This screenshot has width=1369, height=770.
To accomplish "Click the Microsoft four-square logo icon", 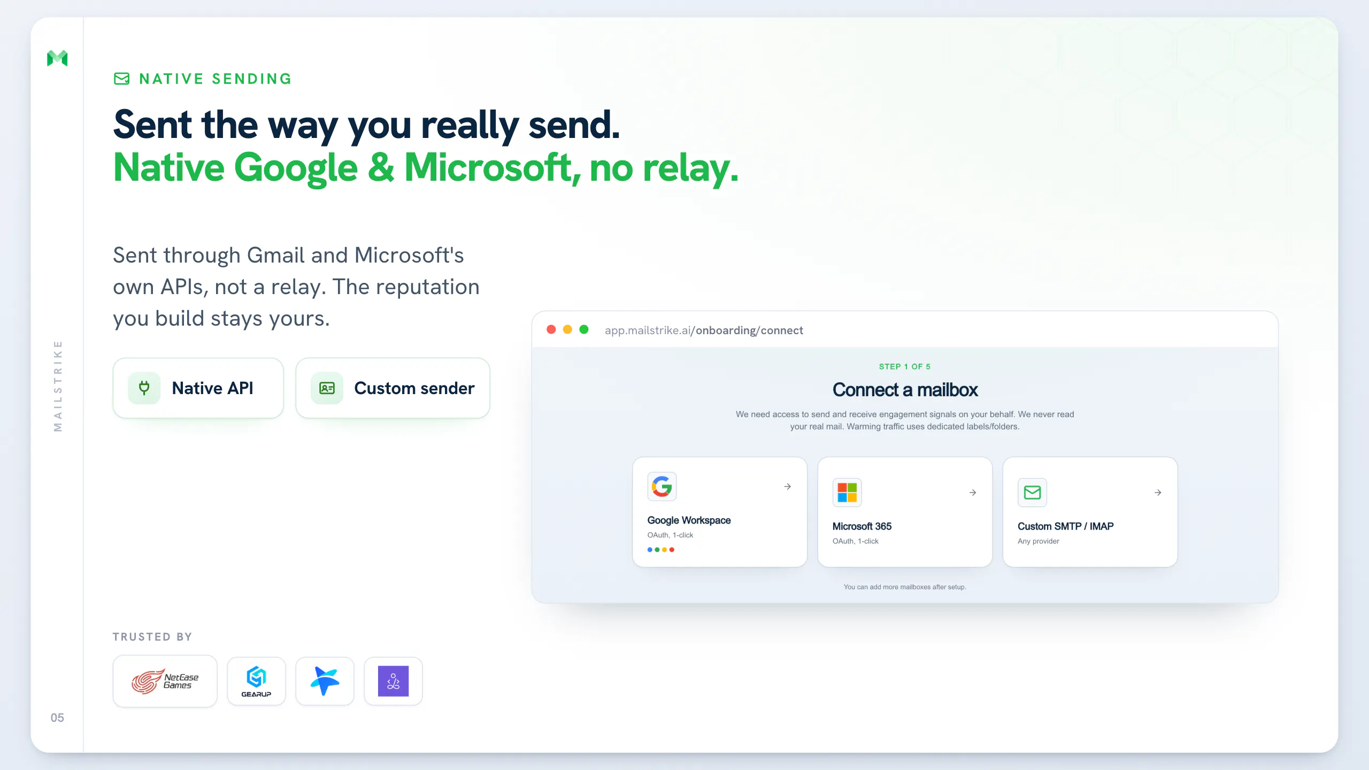I will click(x=847, y=492).
